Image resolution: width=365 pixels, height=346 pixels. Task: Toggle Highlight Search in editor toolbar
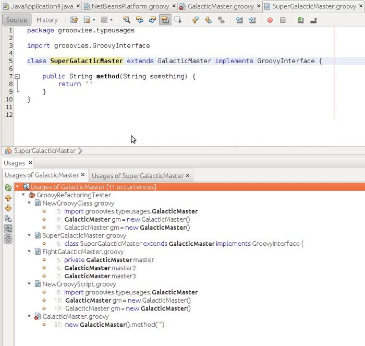point(164,20)
